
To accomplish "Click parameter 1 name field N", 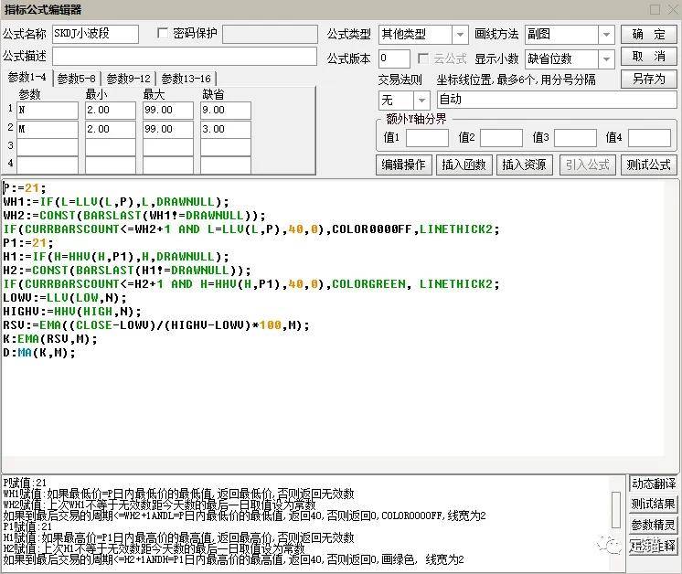I will pos(48,111).
